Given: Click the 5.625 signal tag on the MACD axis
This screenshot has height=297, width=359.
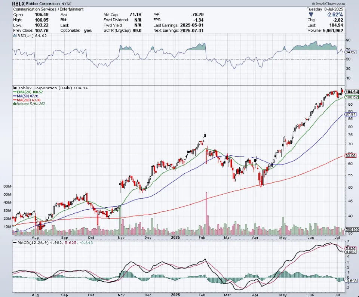Looking at the screenshot, I should [x=350, y=248].
